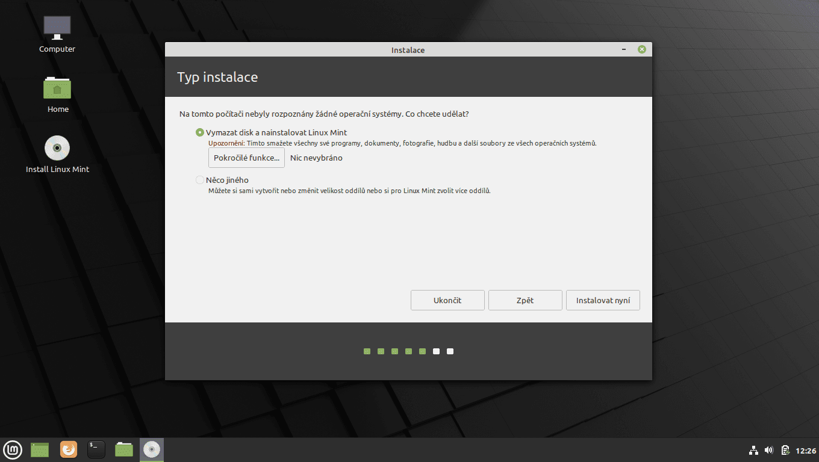Open the Computer desktop icon
Image resolution: width=819 pixels, height=462 pixels.
pos(57,27)
